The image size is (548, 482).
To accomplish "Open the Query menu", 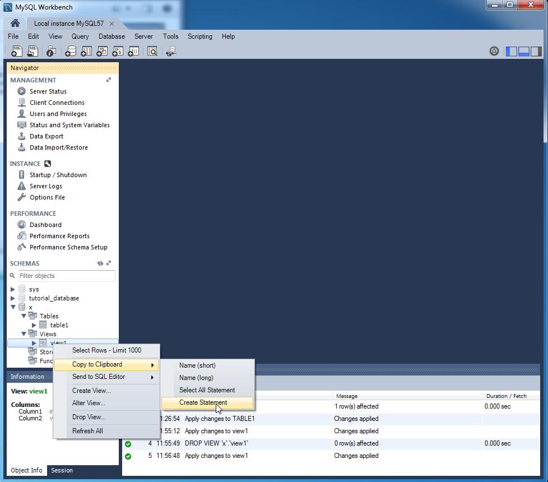I will [x=80, y=36].
